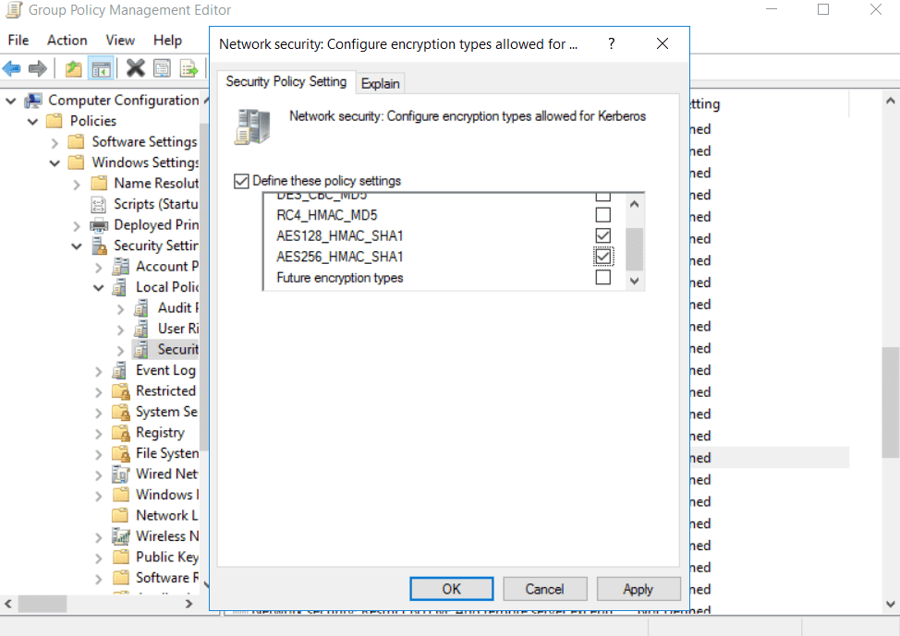Collapse the Computer Configuration node
Image resolution: width=900 pixels, height=636 pixels.
(x=10, y=101)
